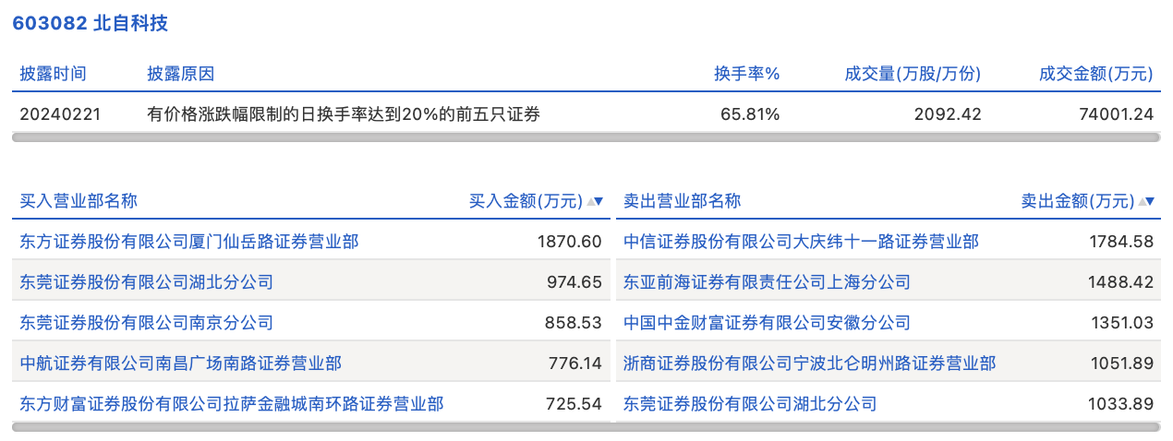The image size is (1173, 441).
Task: Open 东莞证券湖北分公司 in buy list
Action: [146, 282]
